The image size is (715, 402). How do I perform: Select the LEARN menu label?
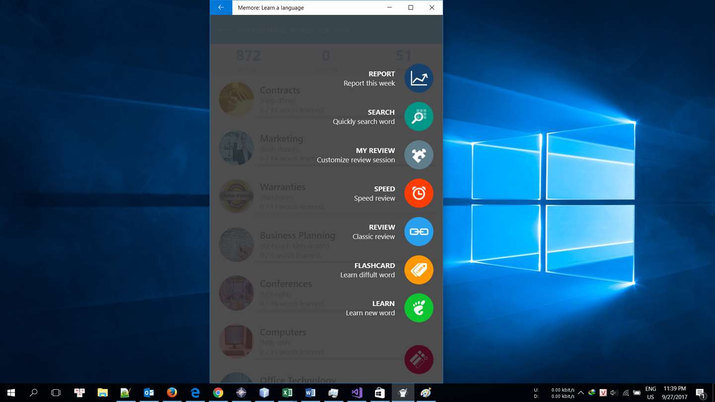(x=383, y=303)
